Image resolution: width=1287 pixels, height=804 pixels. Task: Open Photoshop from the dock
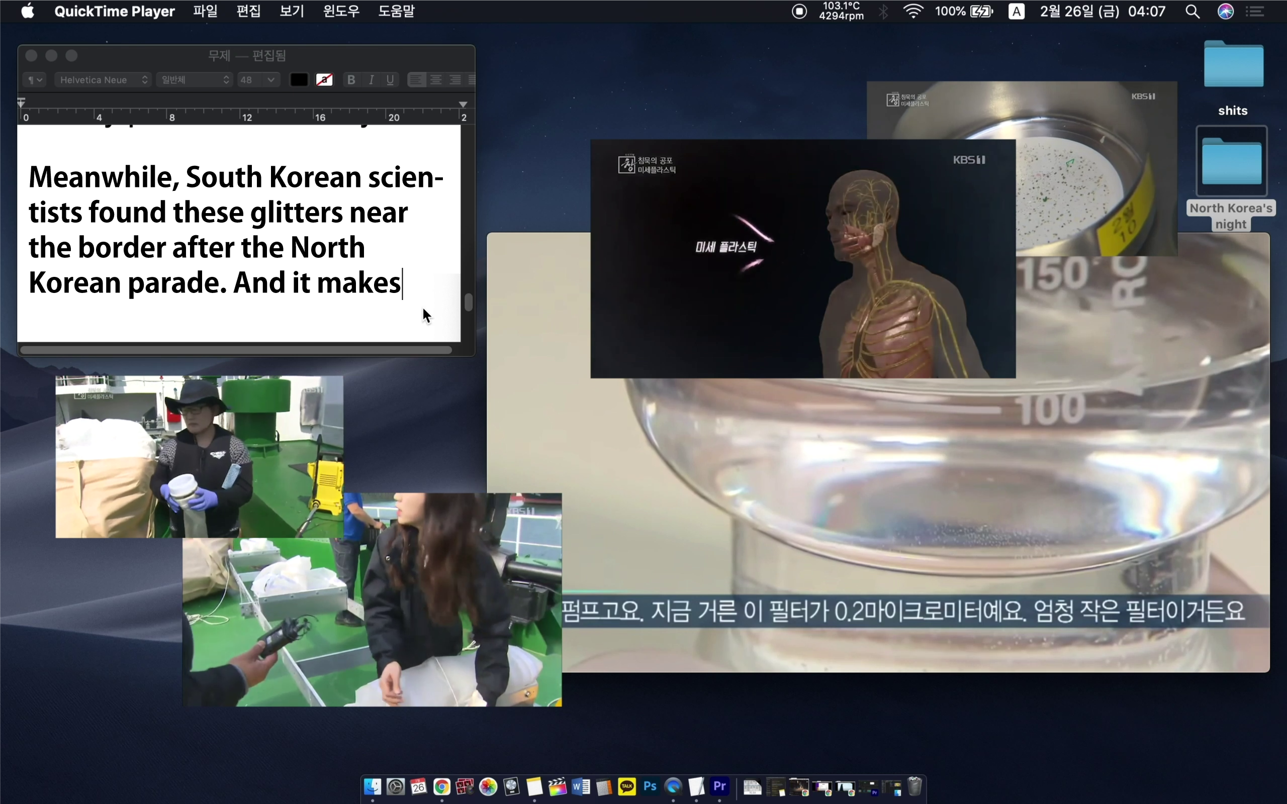650,786
